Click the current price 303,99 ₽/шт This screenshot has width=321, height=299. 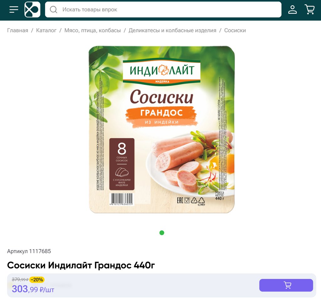(x=33, y=289)
